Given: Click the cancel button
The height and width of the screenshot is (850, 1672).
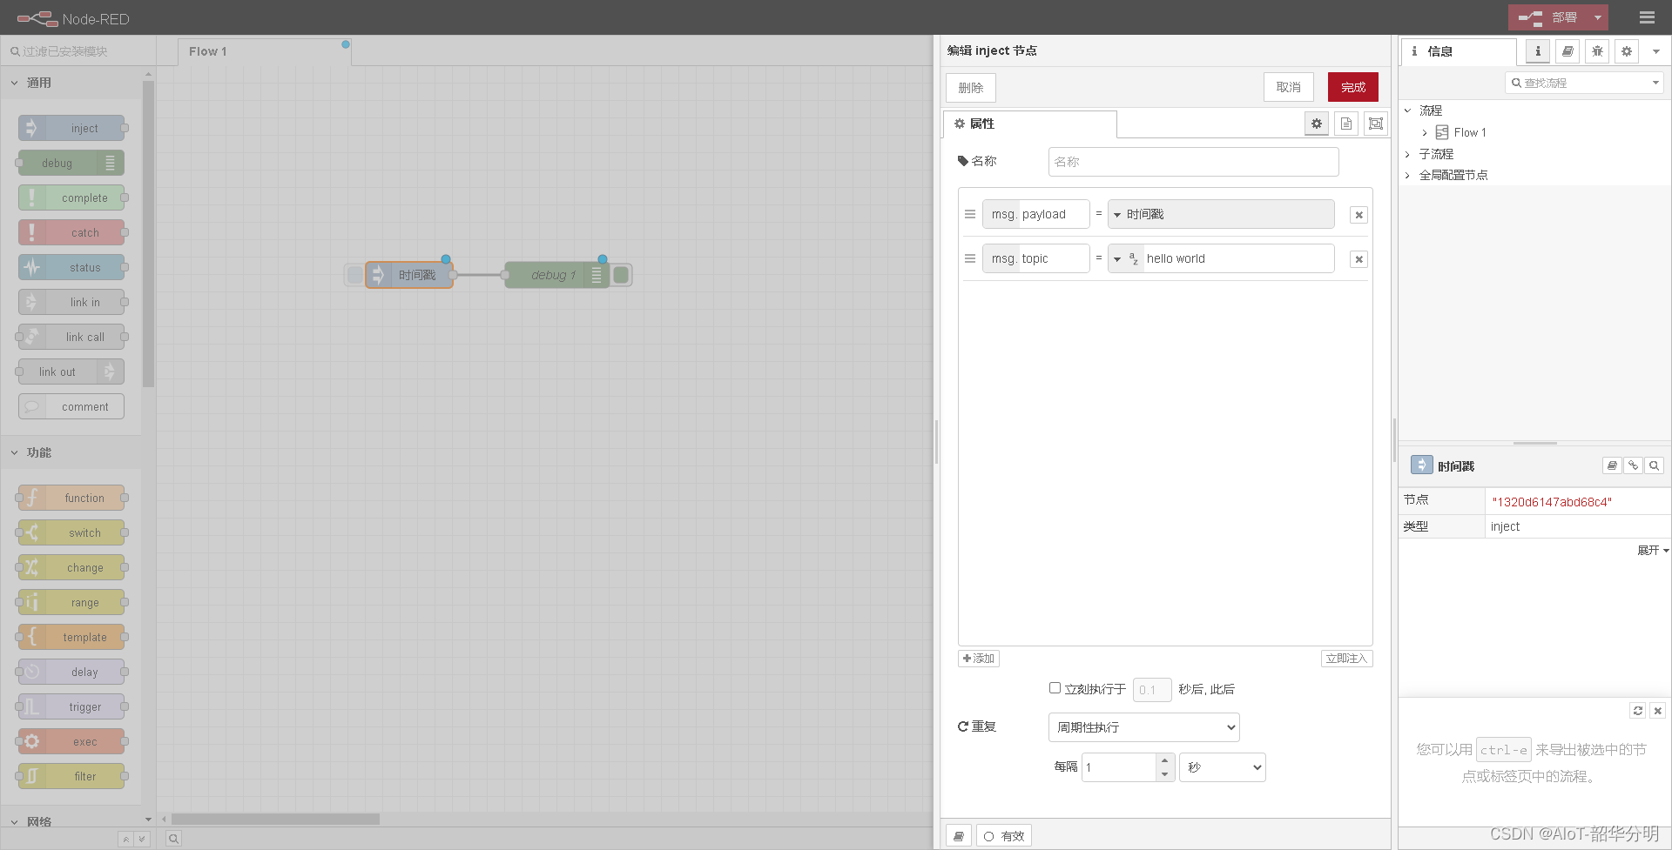Looking at the screenshot, I should [x=1289, y=87].
